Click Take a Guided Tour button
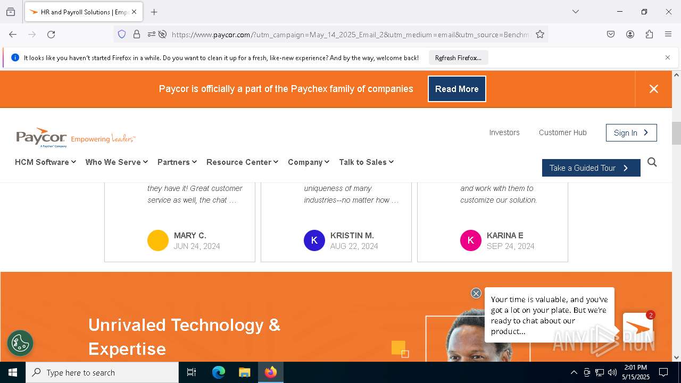Image resolution: width=681 pixels, height=383 pixels. [591, 168]
